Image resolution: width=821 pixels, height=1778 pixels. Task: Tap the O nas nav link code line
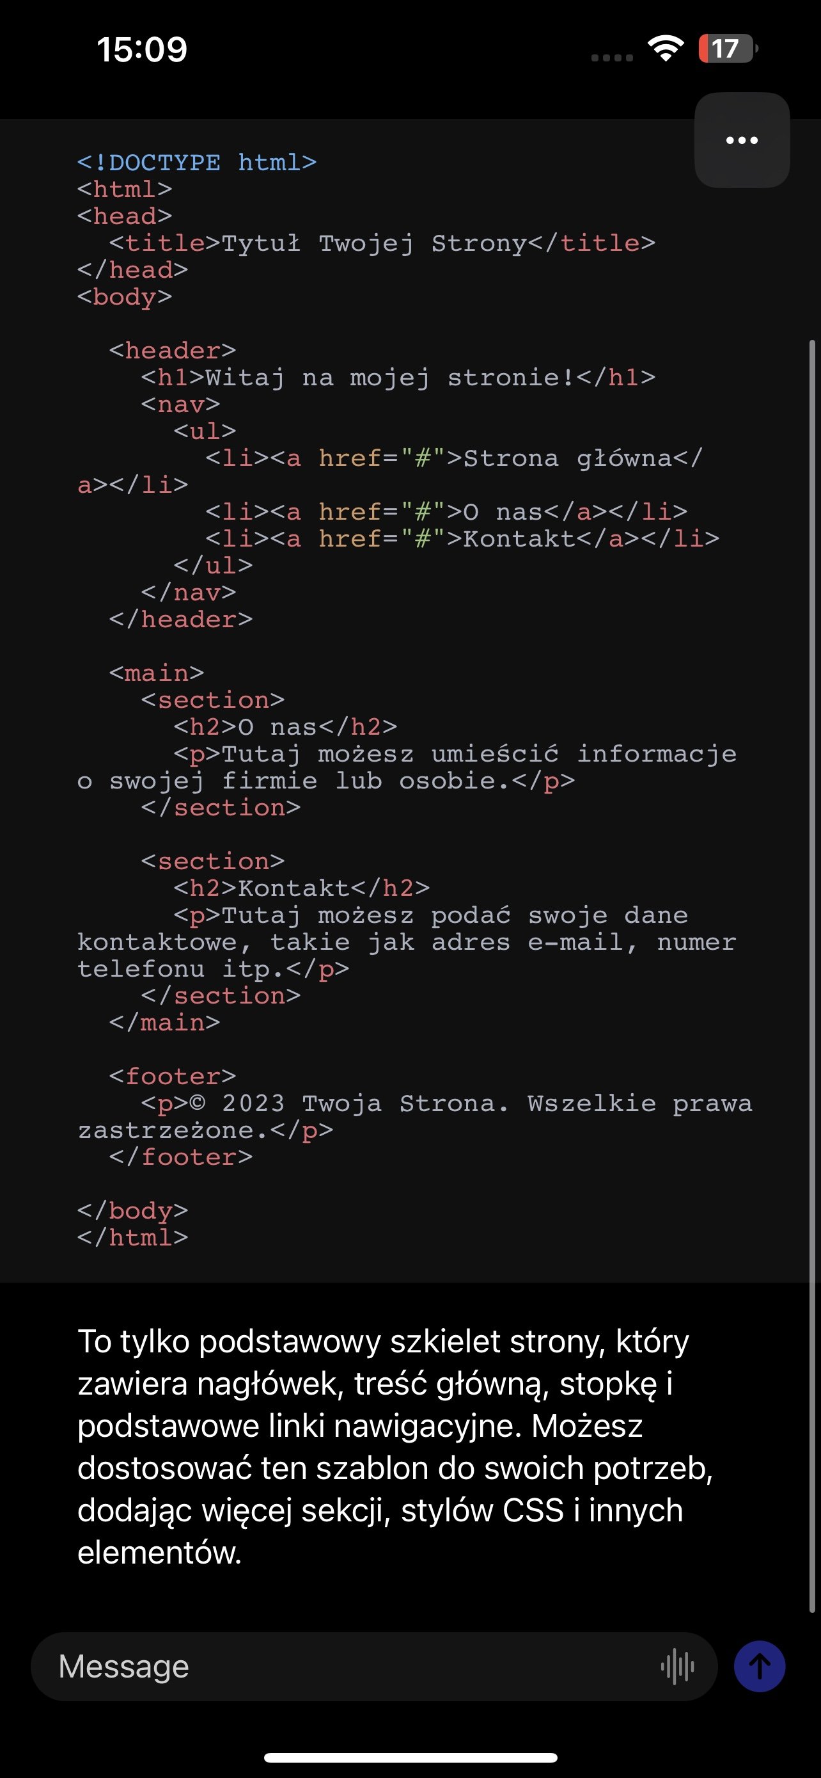coord(447,512)
